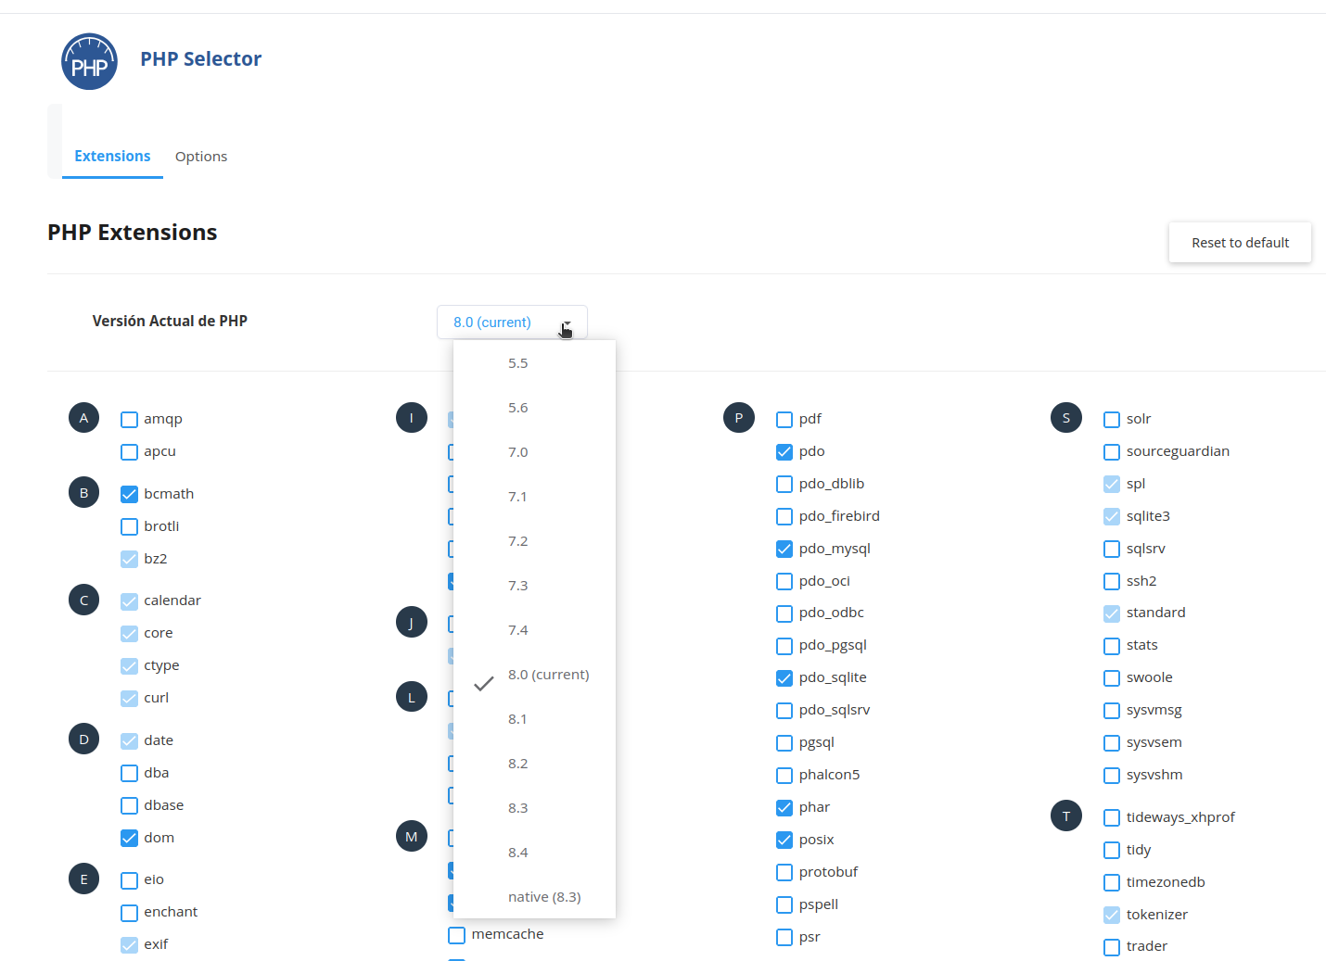1326x961 pixels.
Task: Select PHP version 7.1
Action: click(x=534, y=497)
